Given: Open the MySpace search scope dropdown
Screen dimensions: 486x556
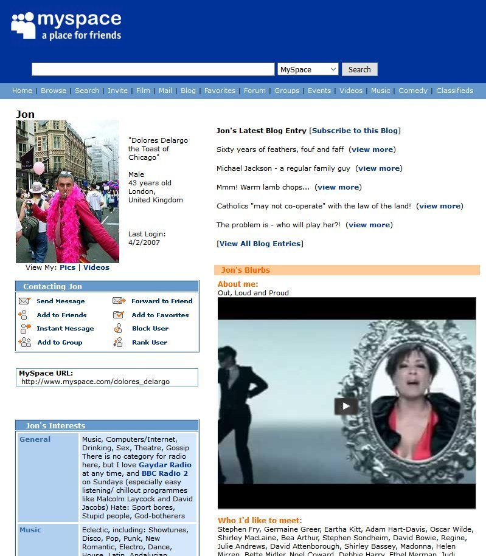Looking at the screenshot, I should click(x=308, y=69).
